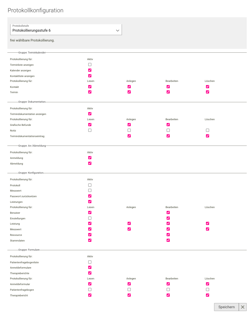This screenshot has width=252, height=316.
Task: Uncheck the Abmeldung checkbox
Action: [90, 163]
